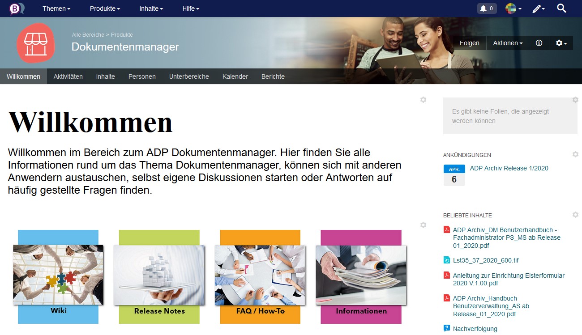Follow the Alle Bereiche breadcrumb
The height and width of the screenshot is (335, 582).
coord(88,35)
